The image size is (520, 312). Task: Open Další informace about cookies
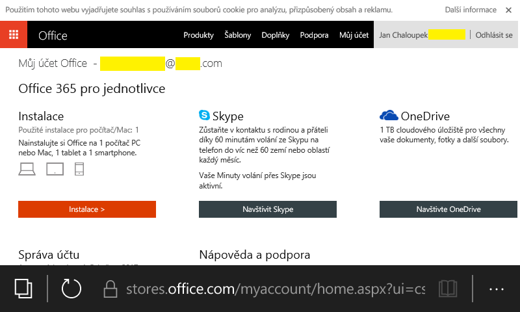471,10
